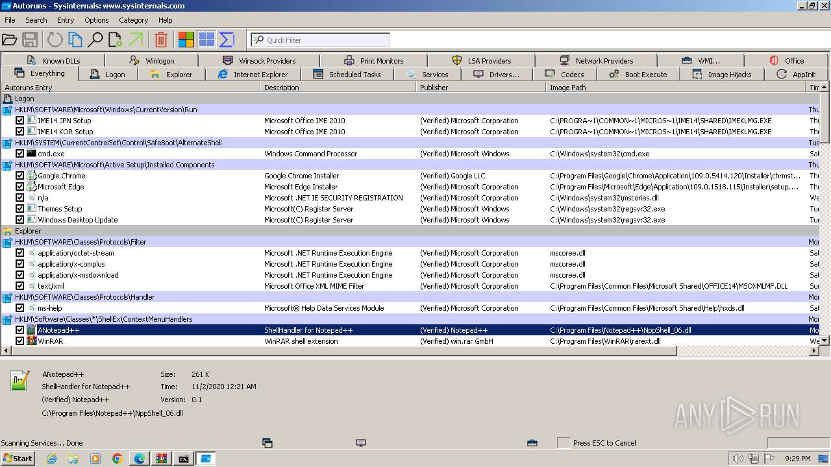Open the Category menu

[134, 20]
